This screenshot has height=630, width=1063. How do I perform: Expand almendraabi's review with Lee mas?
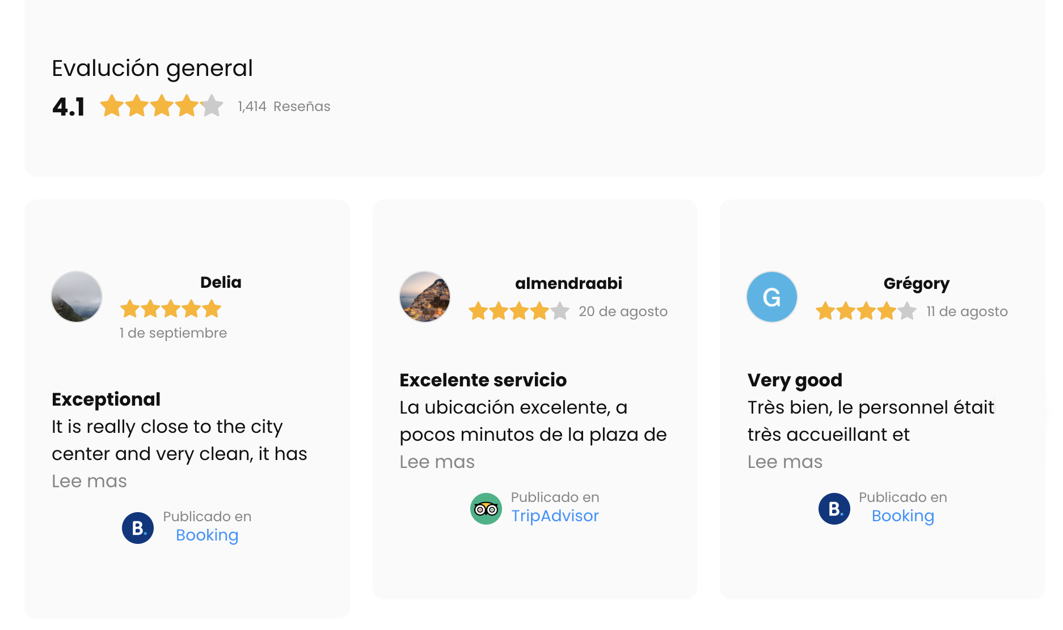[x=437, y=462]
